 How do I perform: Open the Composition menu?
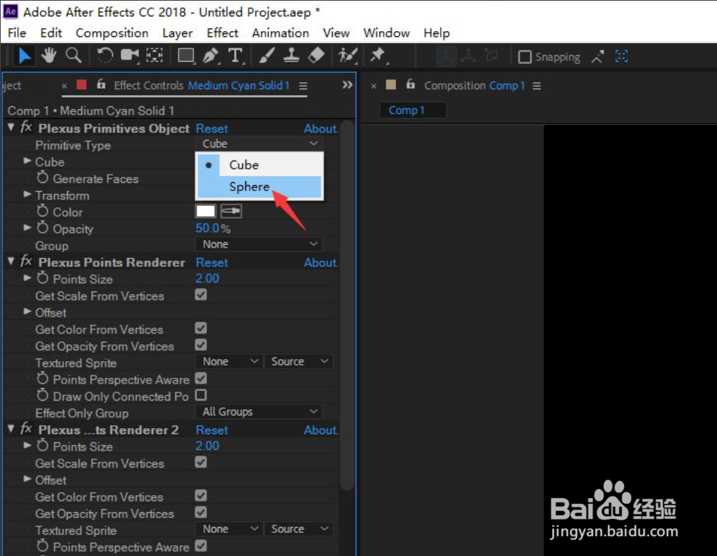pyautogui.click(x=112, y=33)
